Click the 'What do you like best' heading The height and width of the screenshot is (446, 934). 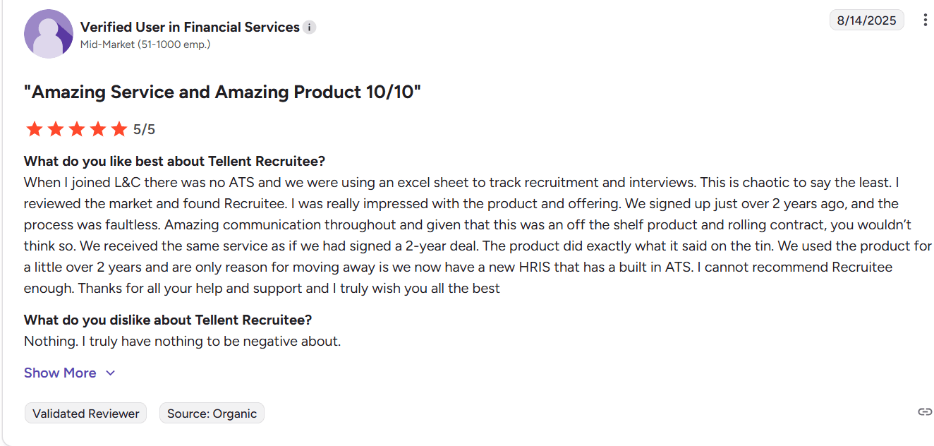coord(174,161)
